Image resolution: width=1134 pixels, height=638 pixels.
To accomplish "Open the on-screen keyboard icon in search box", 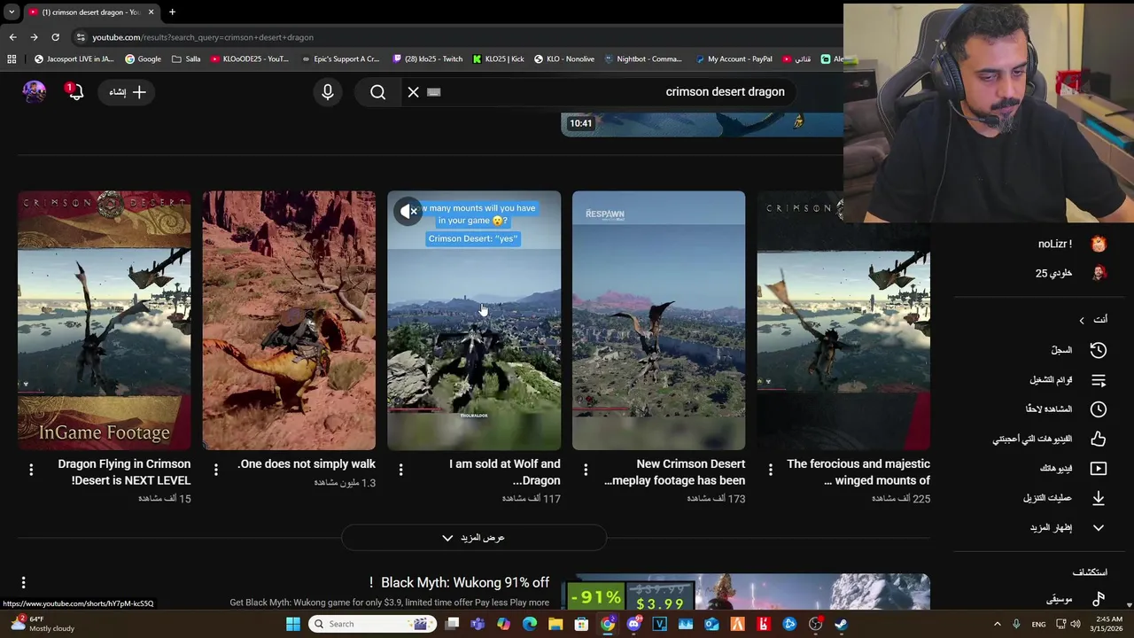I will tap(434, 91).
